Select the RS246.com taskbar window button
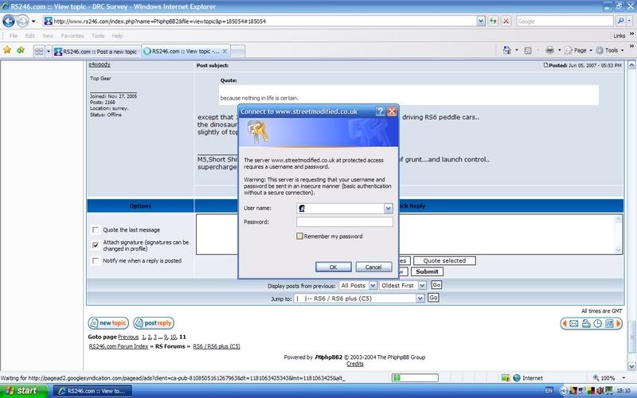This screenshot has height=398, width=637. [x=92, y=391]
